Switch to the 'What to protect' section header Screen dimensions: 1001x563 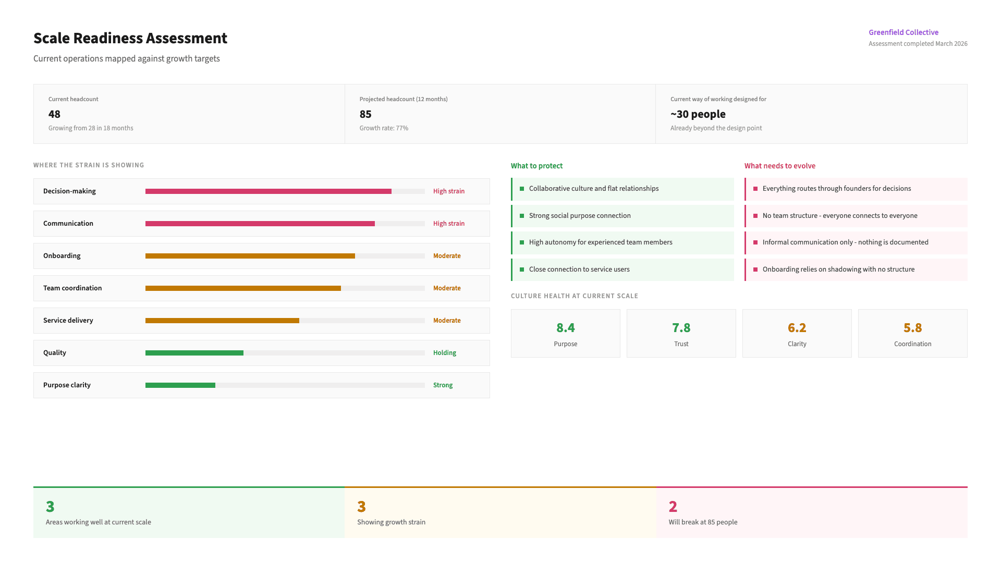pos(536,165)
